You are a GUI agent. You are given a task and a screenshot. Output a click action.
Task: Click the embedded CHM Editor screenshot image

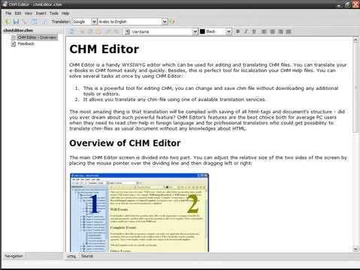click(x=139, y=212)
